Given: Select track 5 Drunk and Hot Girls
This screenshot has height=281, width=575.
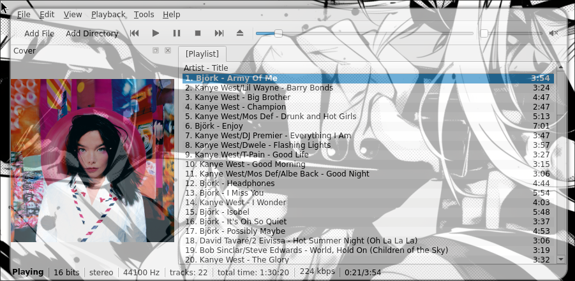Looking at the screenshot, I should (x=368, y=117).
